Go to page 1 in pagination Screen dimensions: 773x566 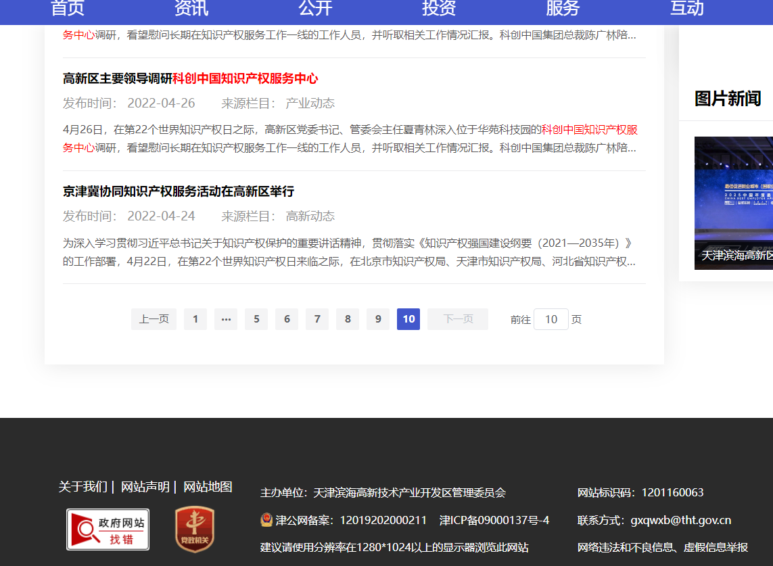pos(195,319)
